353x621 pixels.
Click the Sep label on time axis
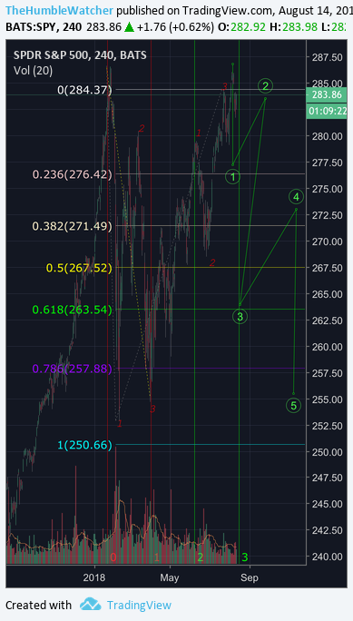click(250, 577)
